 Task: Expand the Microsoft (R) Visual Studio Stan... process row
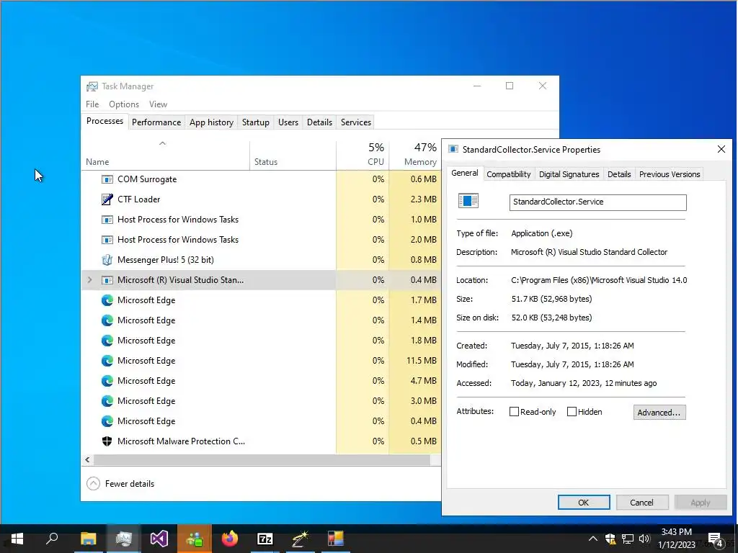(x=90, y=280)
